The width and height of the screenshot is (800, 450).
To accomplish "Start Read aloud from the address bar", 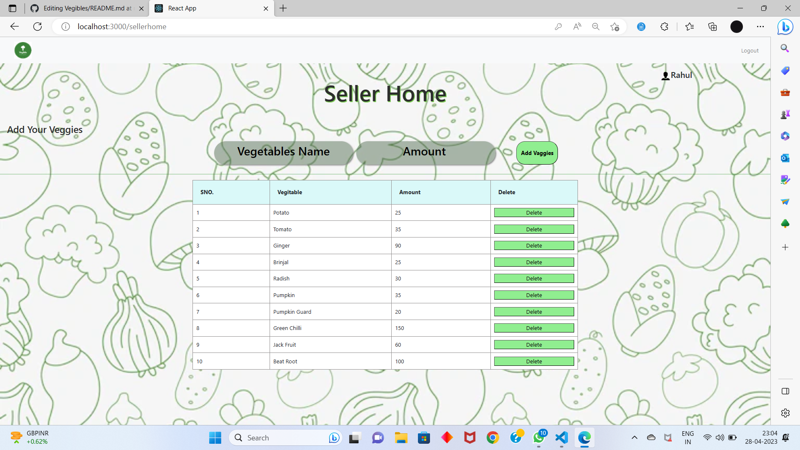I will [577, 26].
